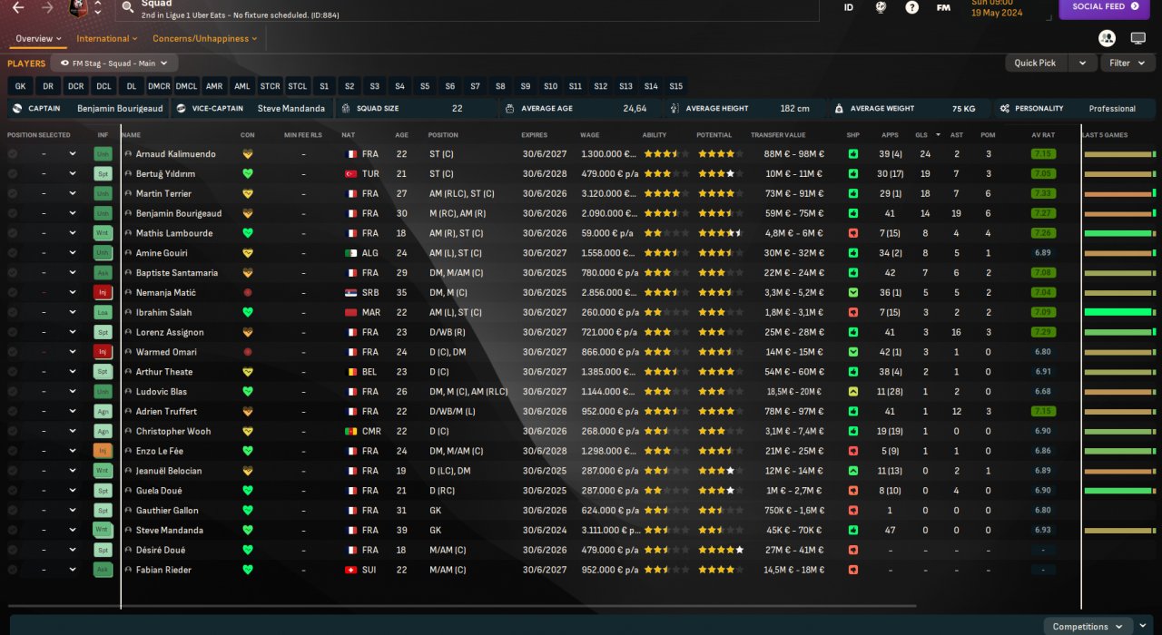This screenshot has height=635, width=1162.
Task: Click the back navigation arrow
Action: (x=17, y=7)
